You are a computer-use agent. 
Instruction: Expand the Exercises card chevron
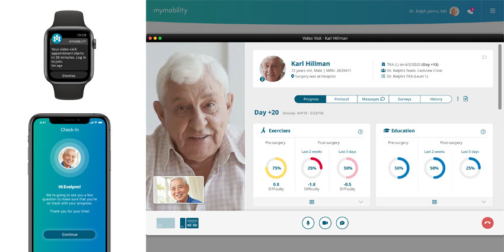[361, 202]
